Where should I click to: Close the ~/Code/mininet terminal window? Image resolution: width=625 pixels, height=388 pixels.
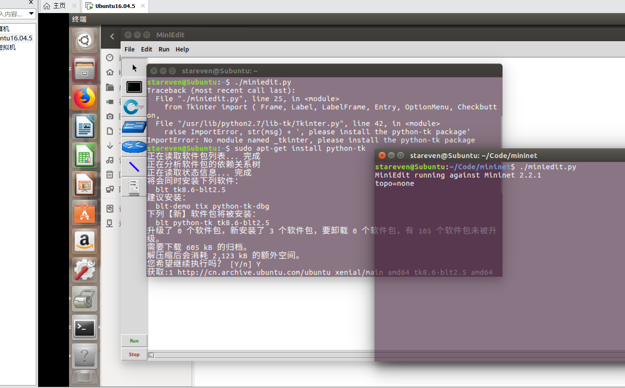382,155
